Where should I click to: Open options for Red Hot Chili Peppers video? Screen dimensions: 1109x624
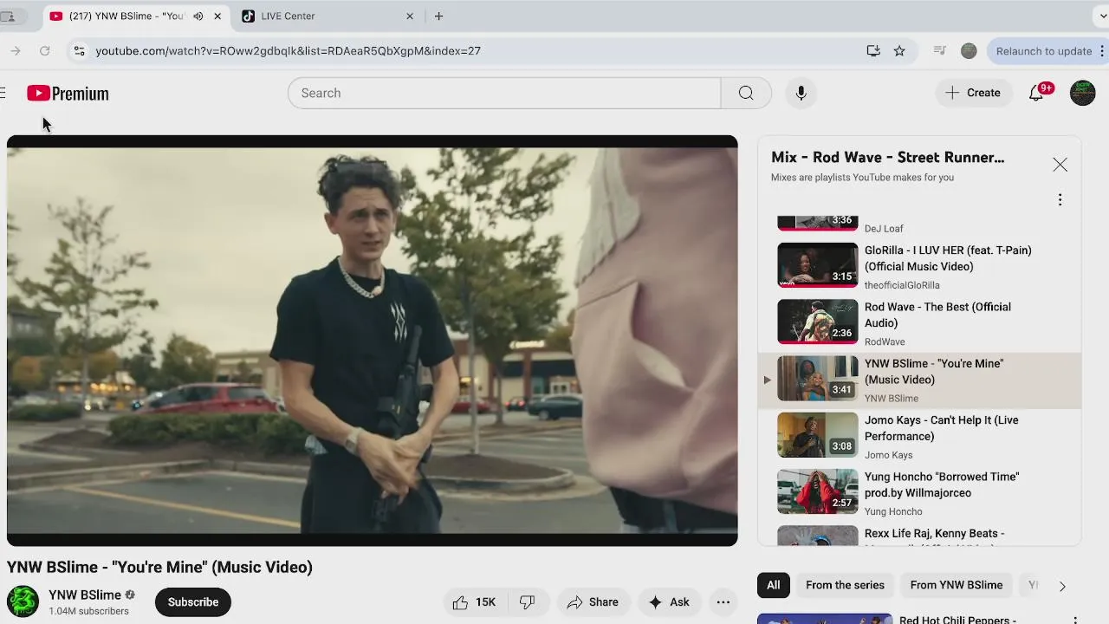[1075, 621]
